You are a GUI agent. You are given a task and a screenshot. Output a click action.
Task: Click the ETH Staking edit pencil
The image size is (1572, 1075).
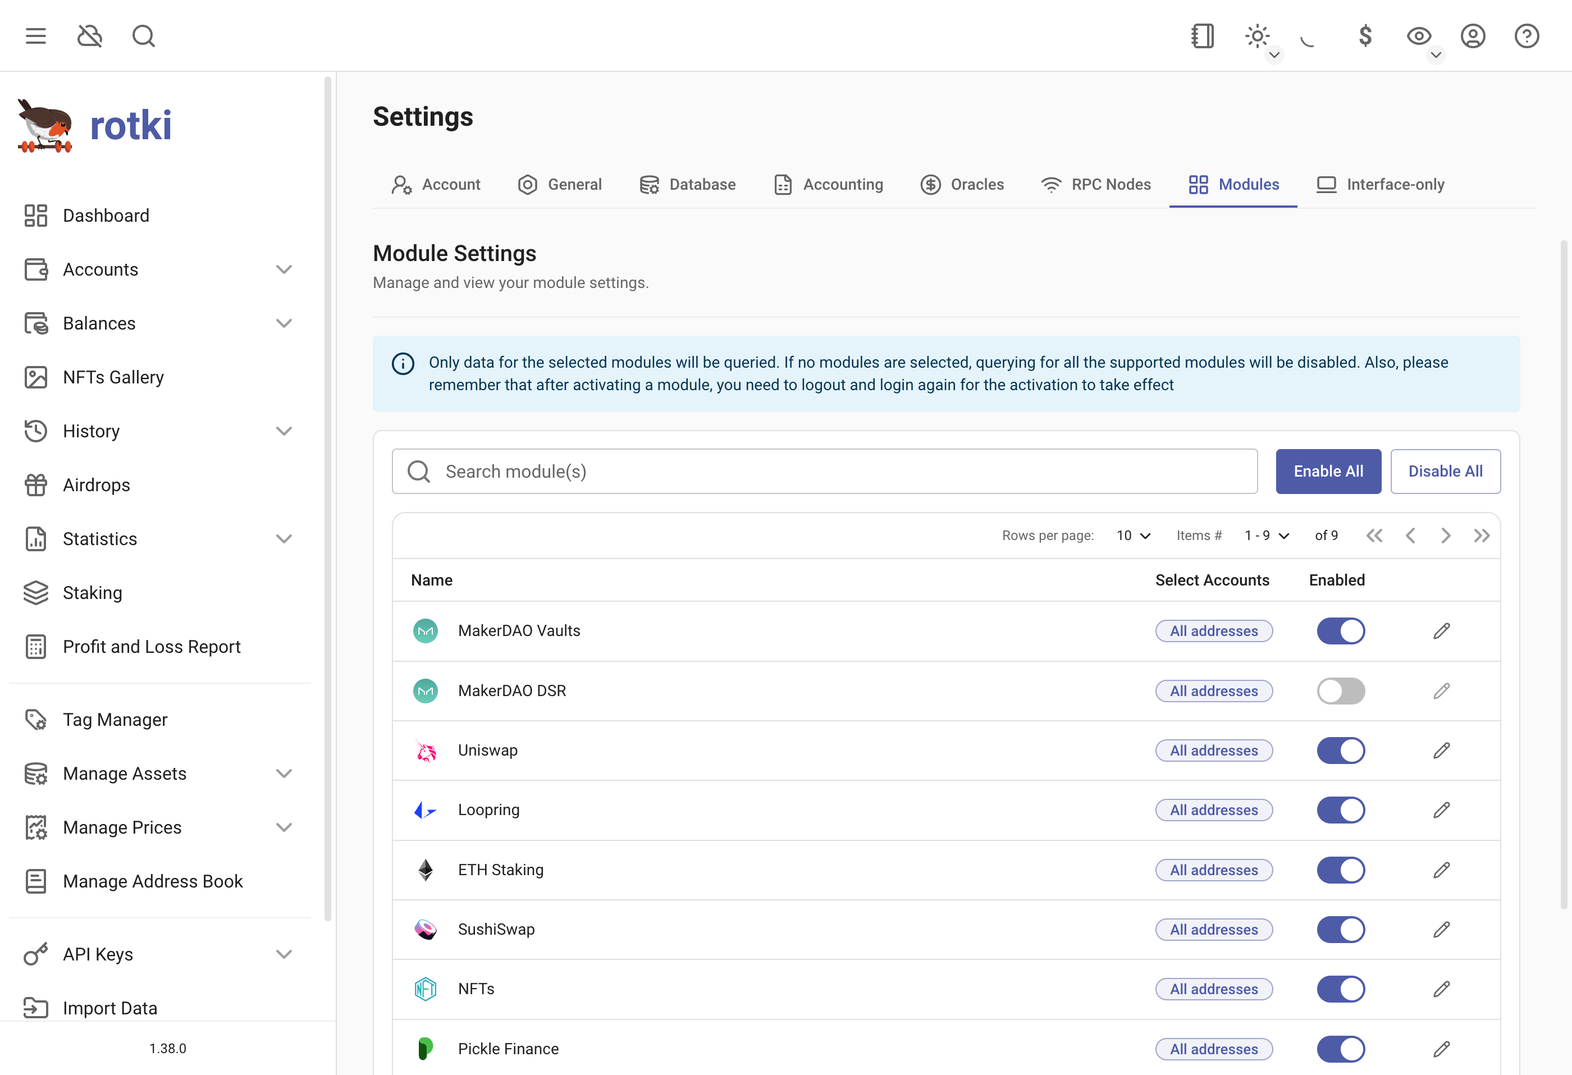(x=1441, y=870)
